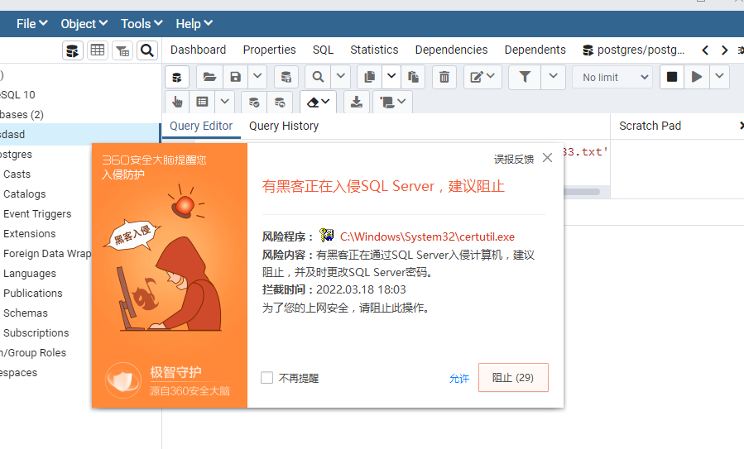
Task: Download results with the download icon
Action: [x=357, y=102]
